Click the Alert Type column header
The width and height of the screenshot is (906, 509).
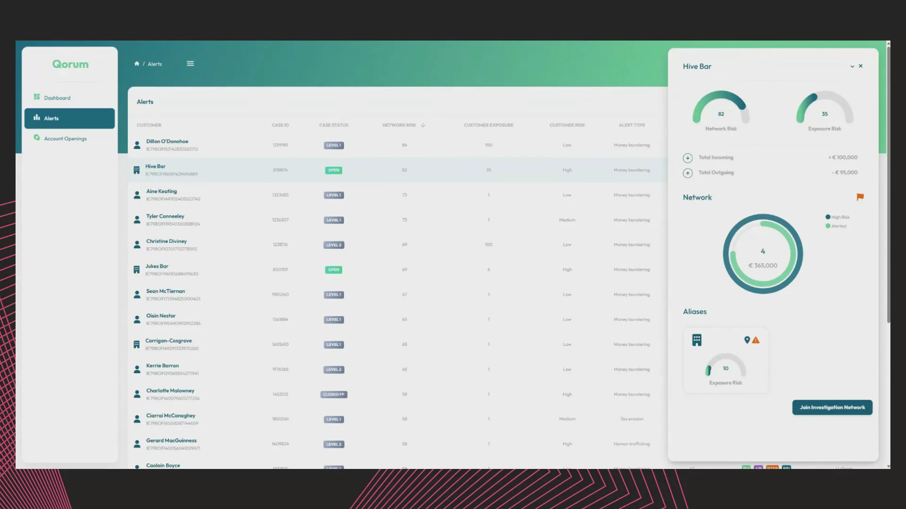click(632, 125)
